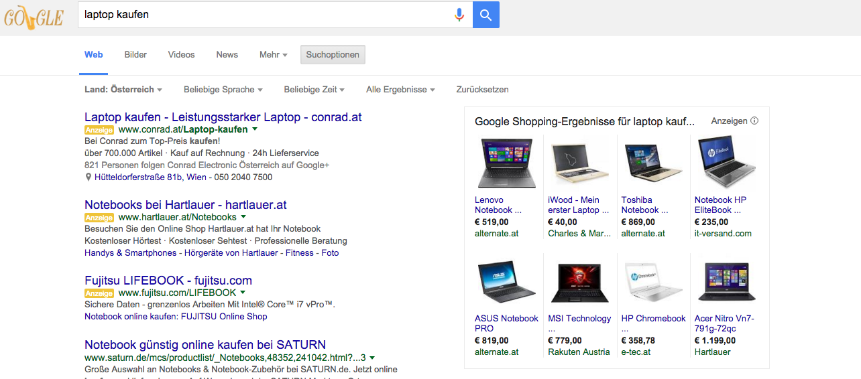This screenshot has width=861, height=379.
Task: Click the microphone voice search icon
Action: click(x=459, y=15)
